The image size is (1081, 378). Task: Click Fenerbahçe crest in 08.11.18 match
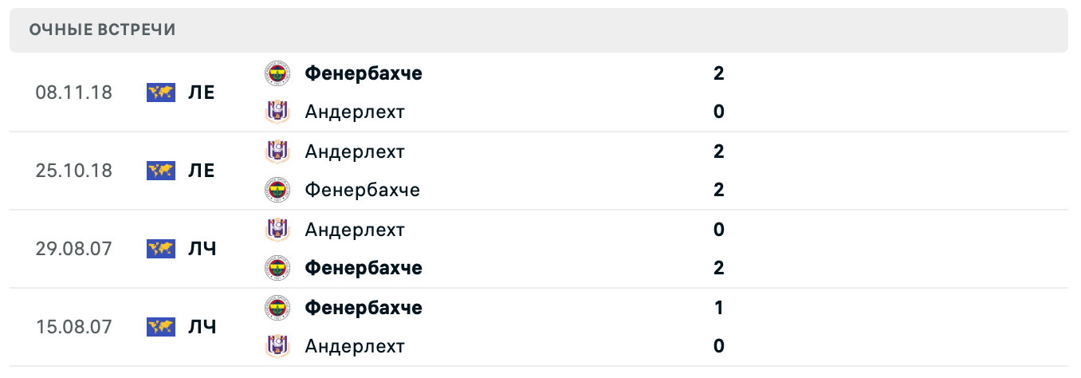click(x=277, y=73)
